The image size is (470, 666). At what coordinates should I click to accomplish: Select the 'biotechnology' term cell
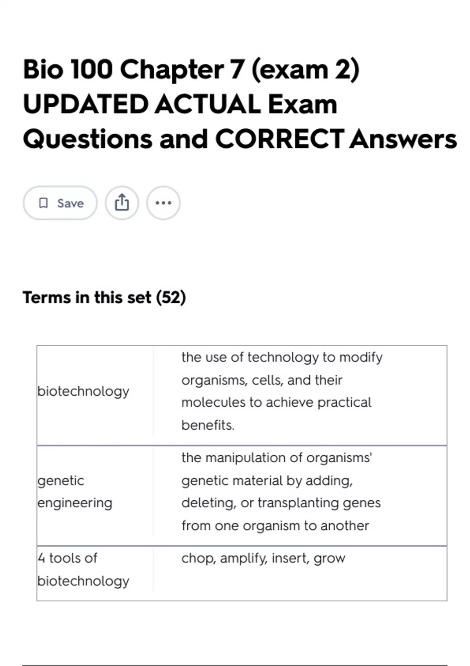point(83,391)
